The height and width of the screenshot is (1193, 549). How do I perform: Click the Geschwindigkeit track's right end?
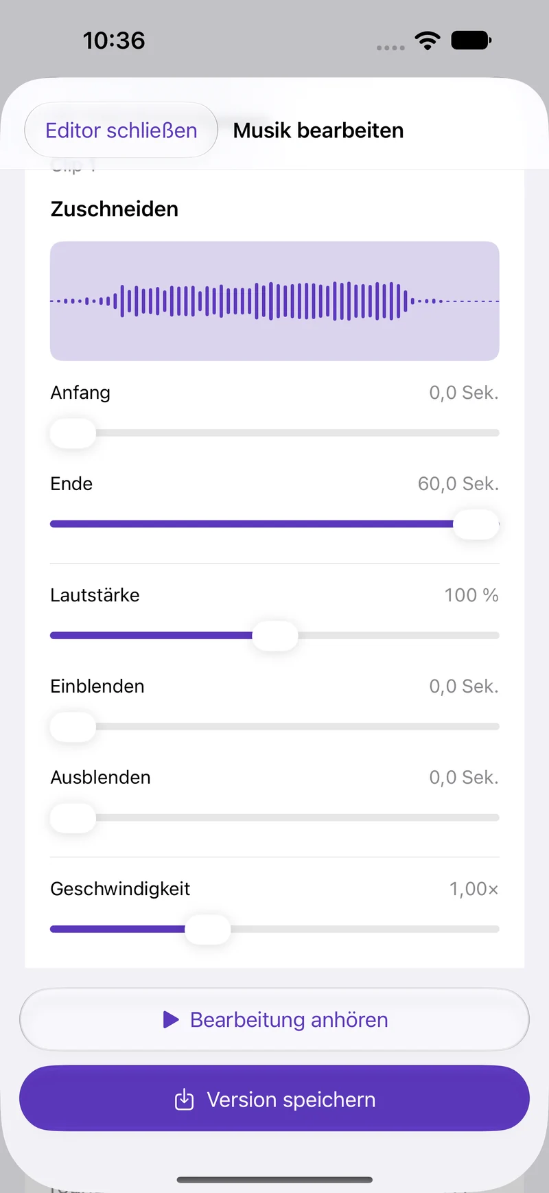click(494, 929)
